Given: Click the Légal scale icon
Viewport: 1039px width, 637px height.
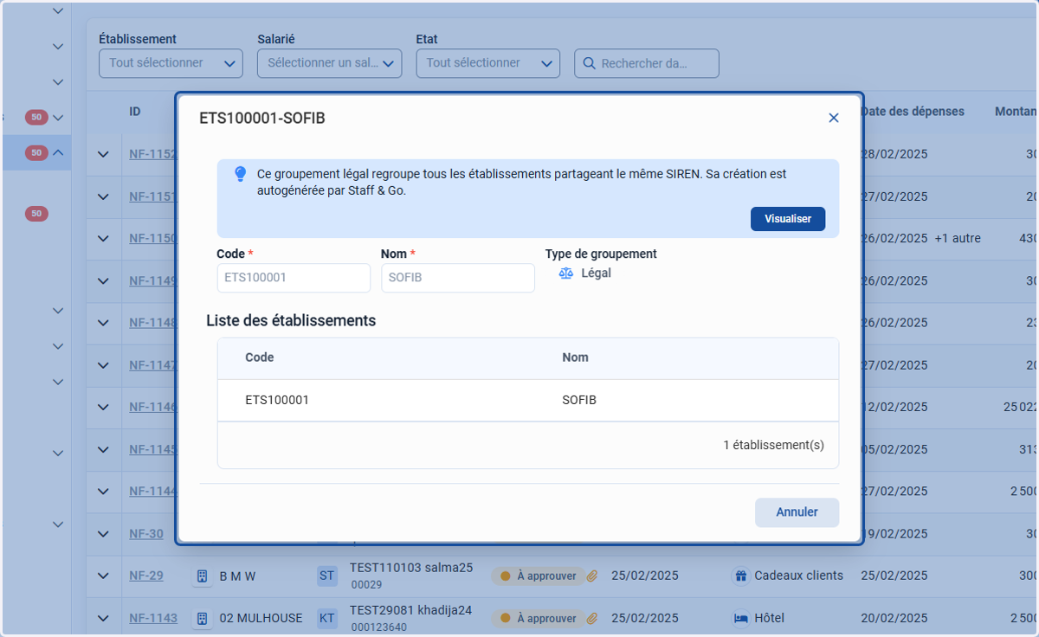Looking at the screenshot, I should pos(566,273).
